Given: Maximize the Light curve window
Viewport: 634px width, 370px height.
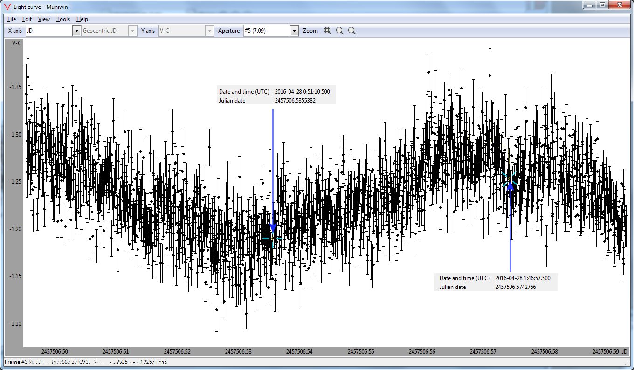Looking at the screenshot, I should (602, 5).
